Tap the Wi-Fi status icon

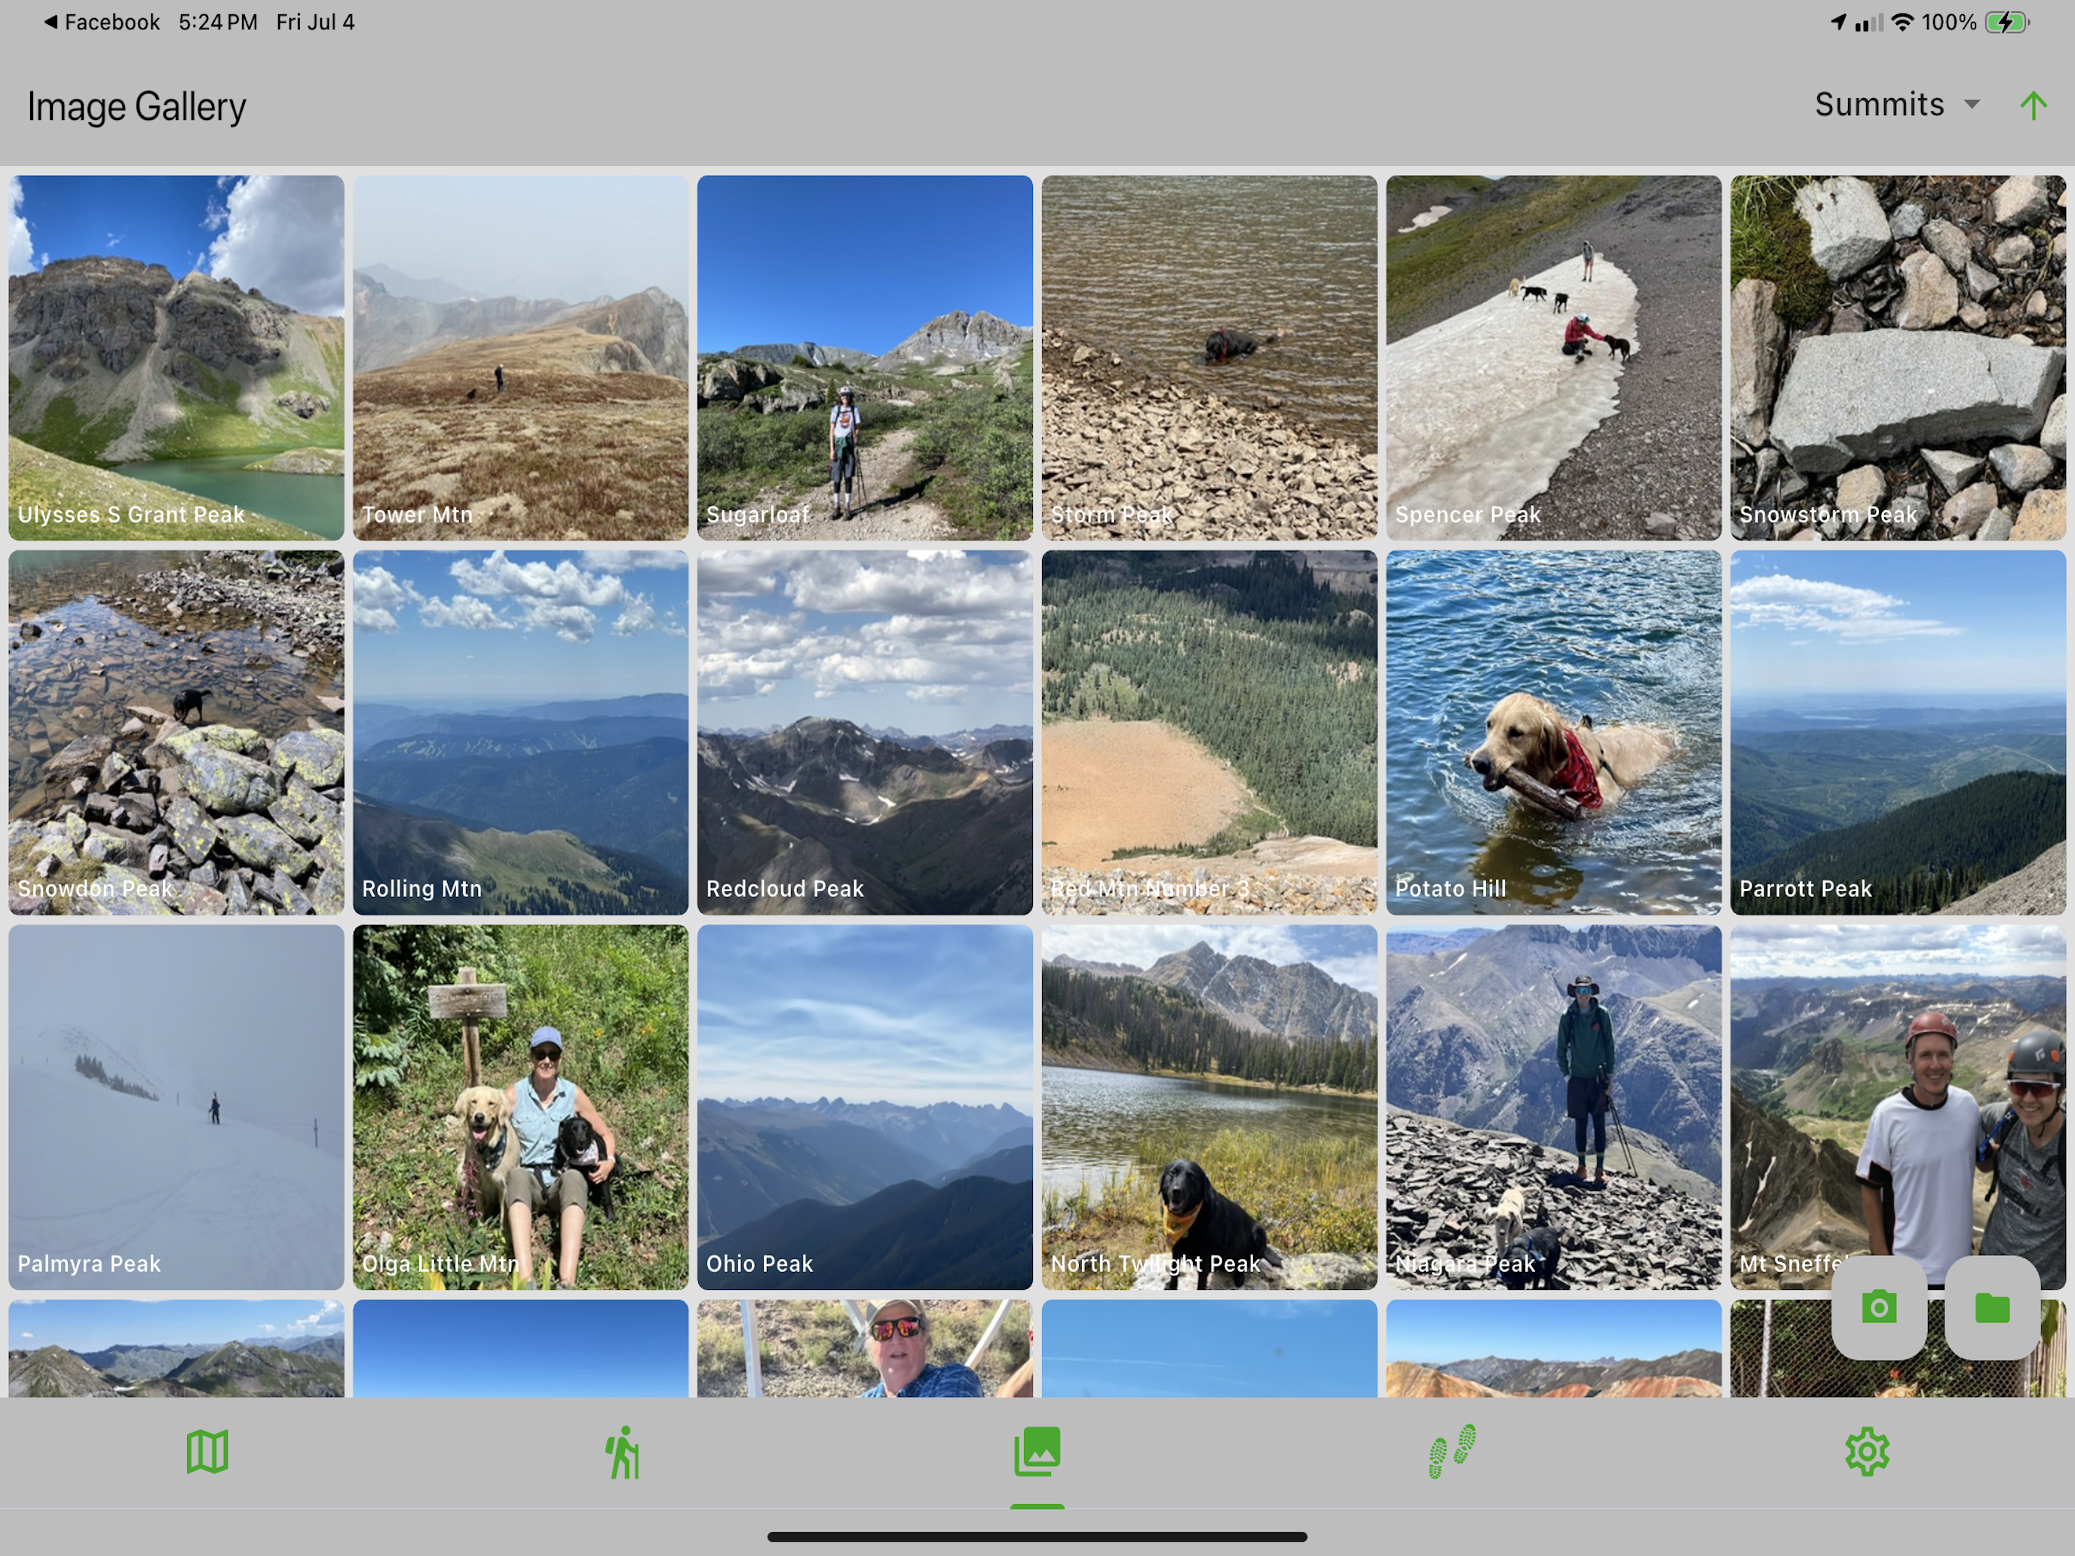(x=1902, y=22)
